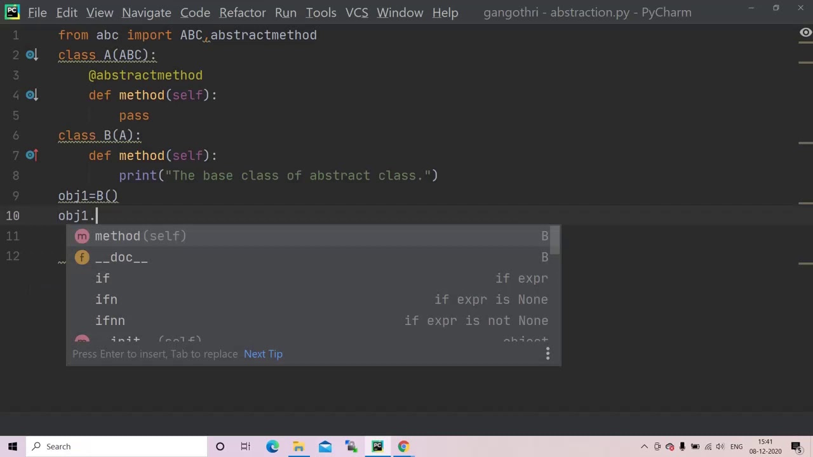Open the Run menu

pyautogui.click(x=286, y=12)
